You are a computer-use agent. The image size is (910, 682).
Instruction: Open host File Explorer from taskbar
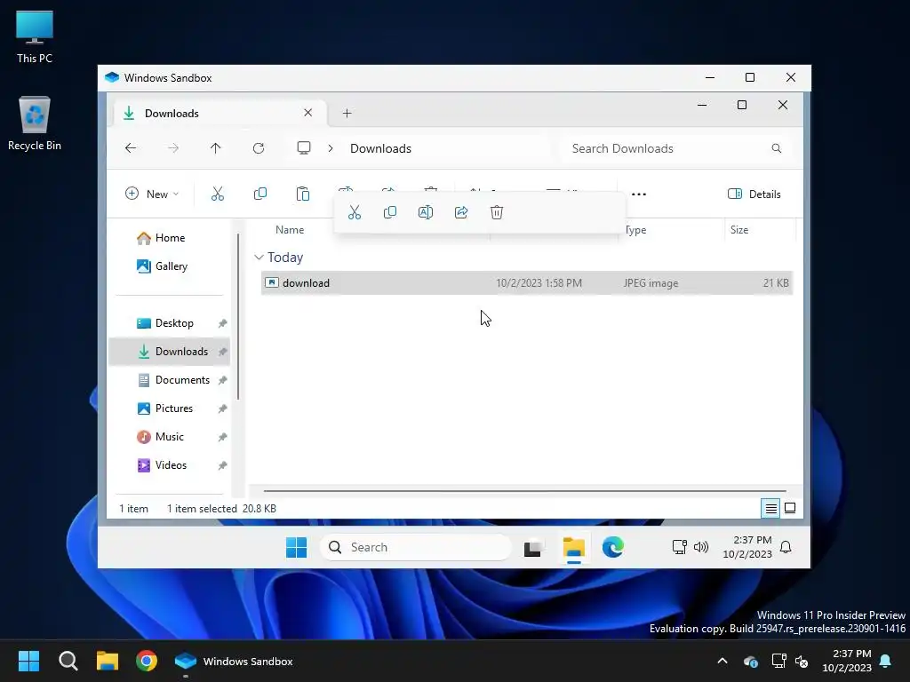click(108, 661)
